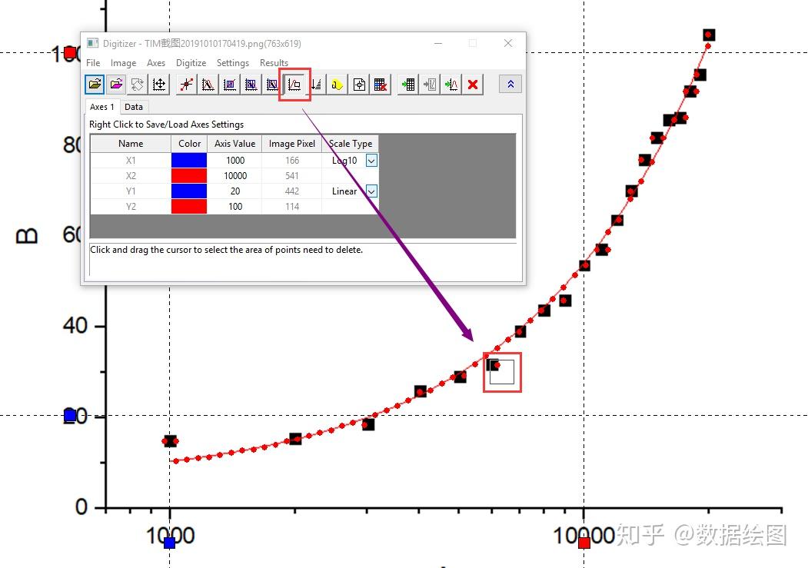
Task: Click the blue color swatch for X1
Action: [189, 160]
